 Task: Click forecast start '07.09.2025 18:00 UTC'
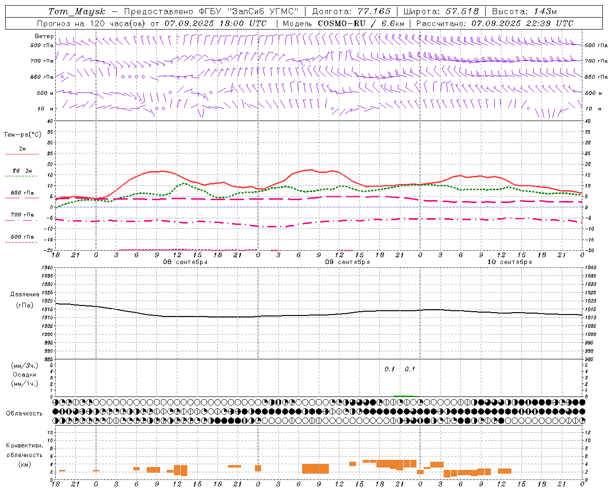pyautogui.click(x=215, y=23)
